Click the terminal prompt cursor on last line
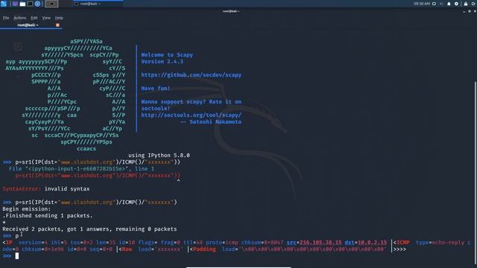The height and width of the screenshot is (268, 477). tap(17, 256)
